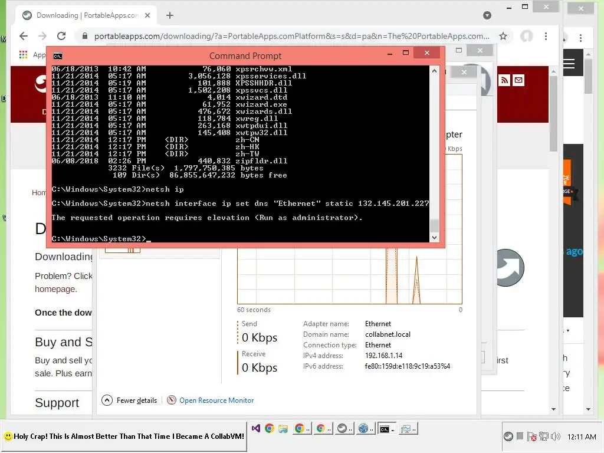Click the Resource Monitor gauge icon
The height and width of the screenshot is (453, 604).
pos(172,401)
